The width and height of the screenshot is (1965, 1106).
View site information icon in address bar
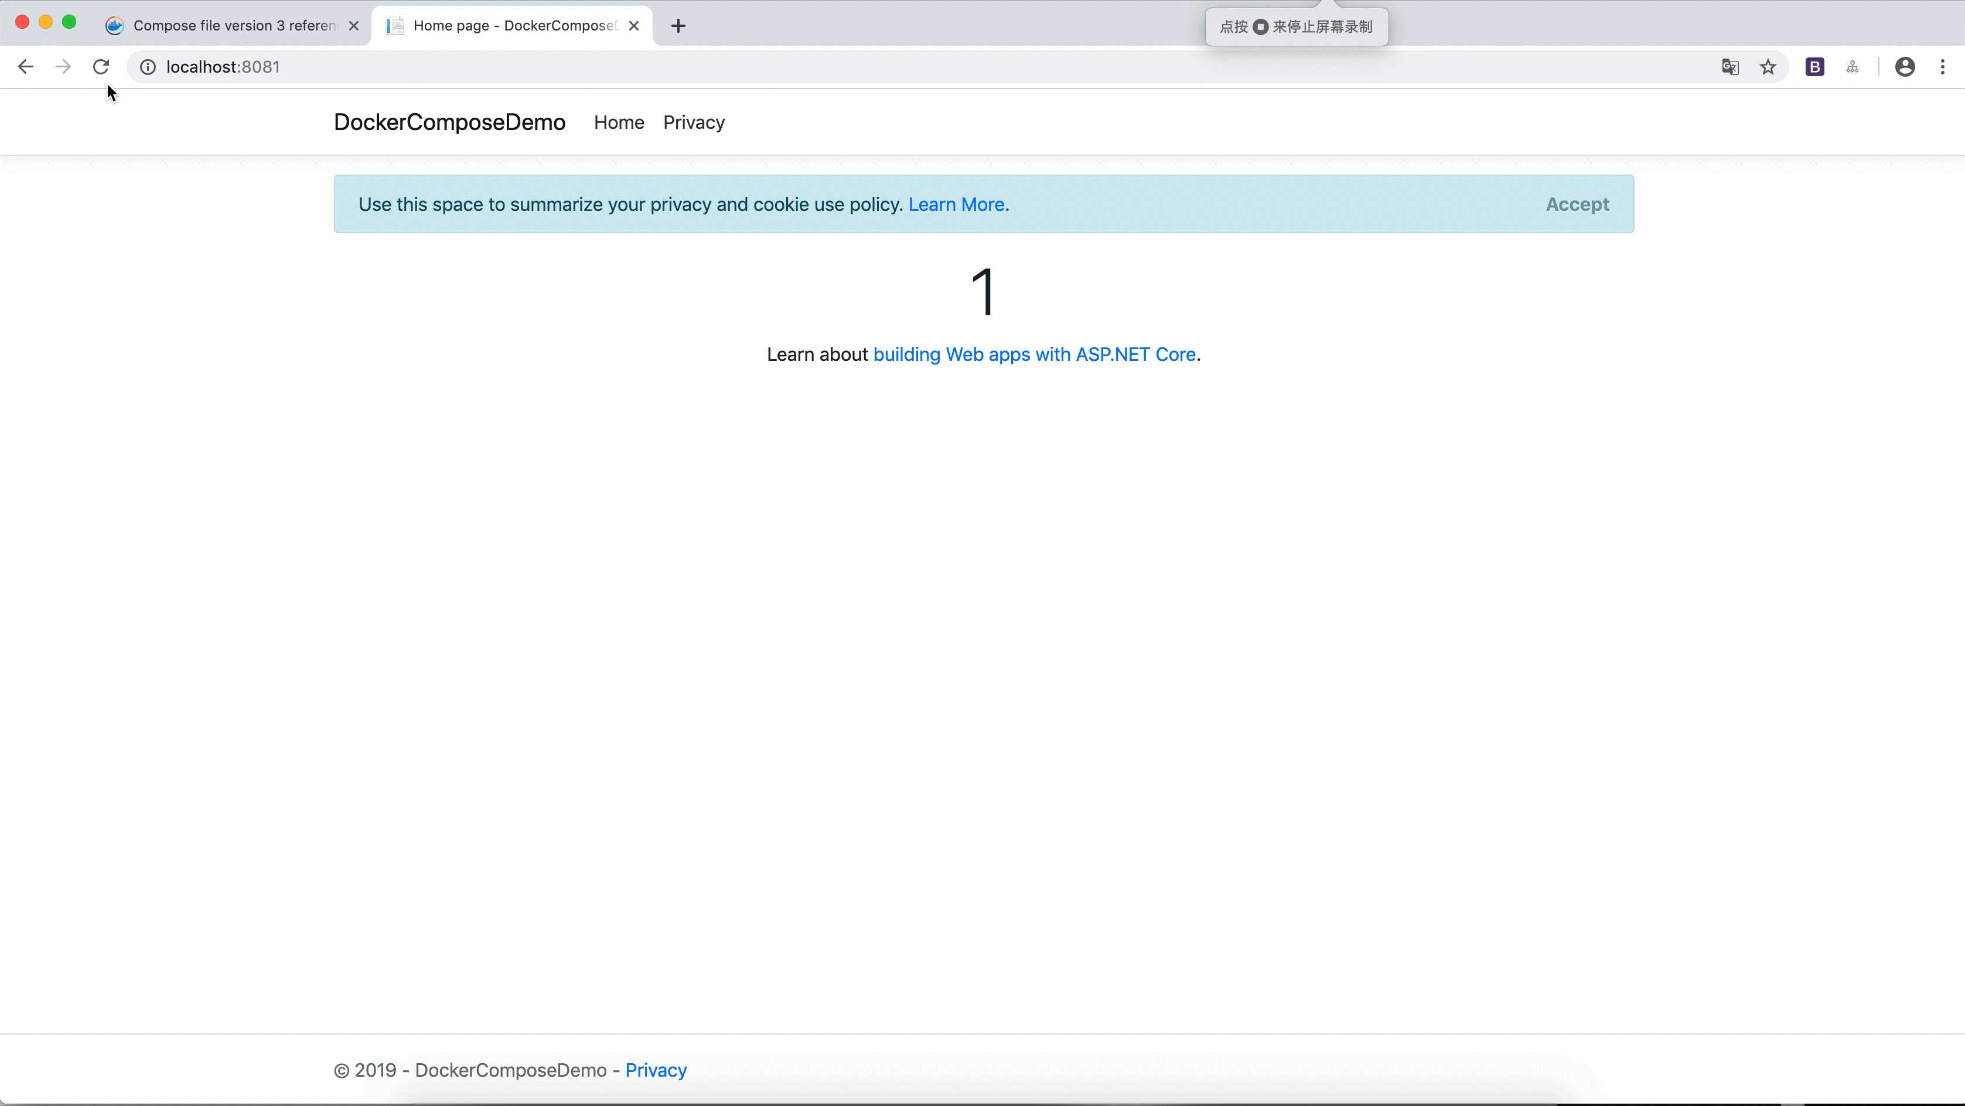(x=148, y=67)
